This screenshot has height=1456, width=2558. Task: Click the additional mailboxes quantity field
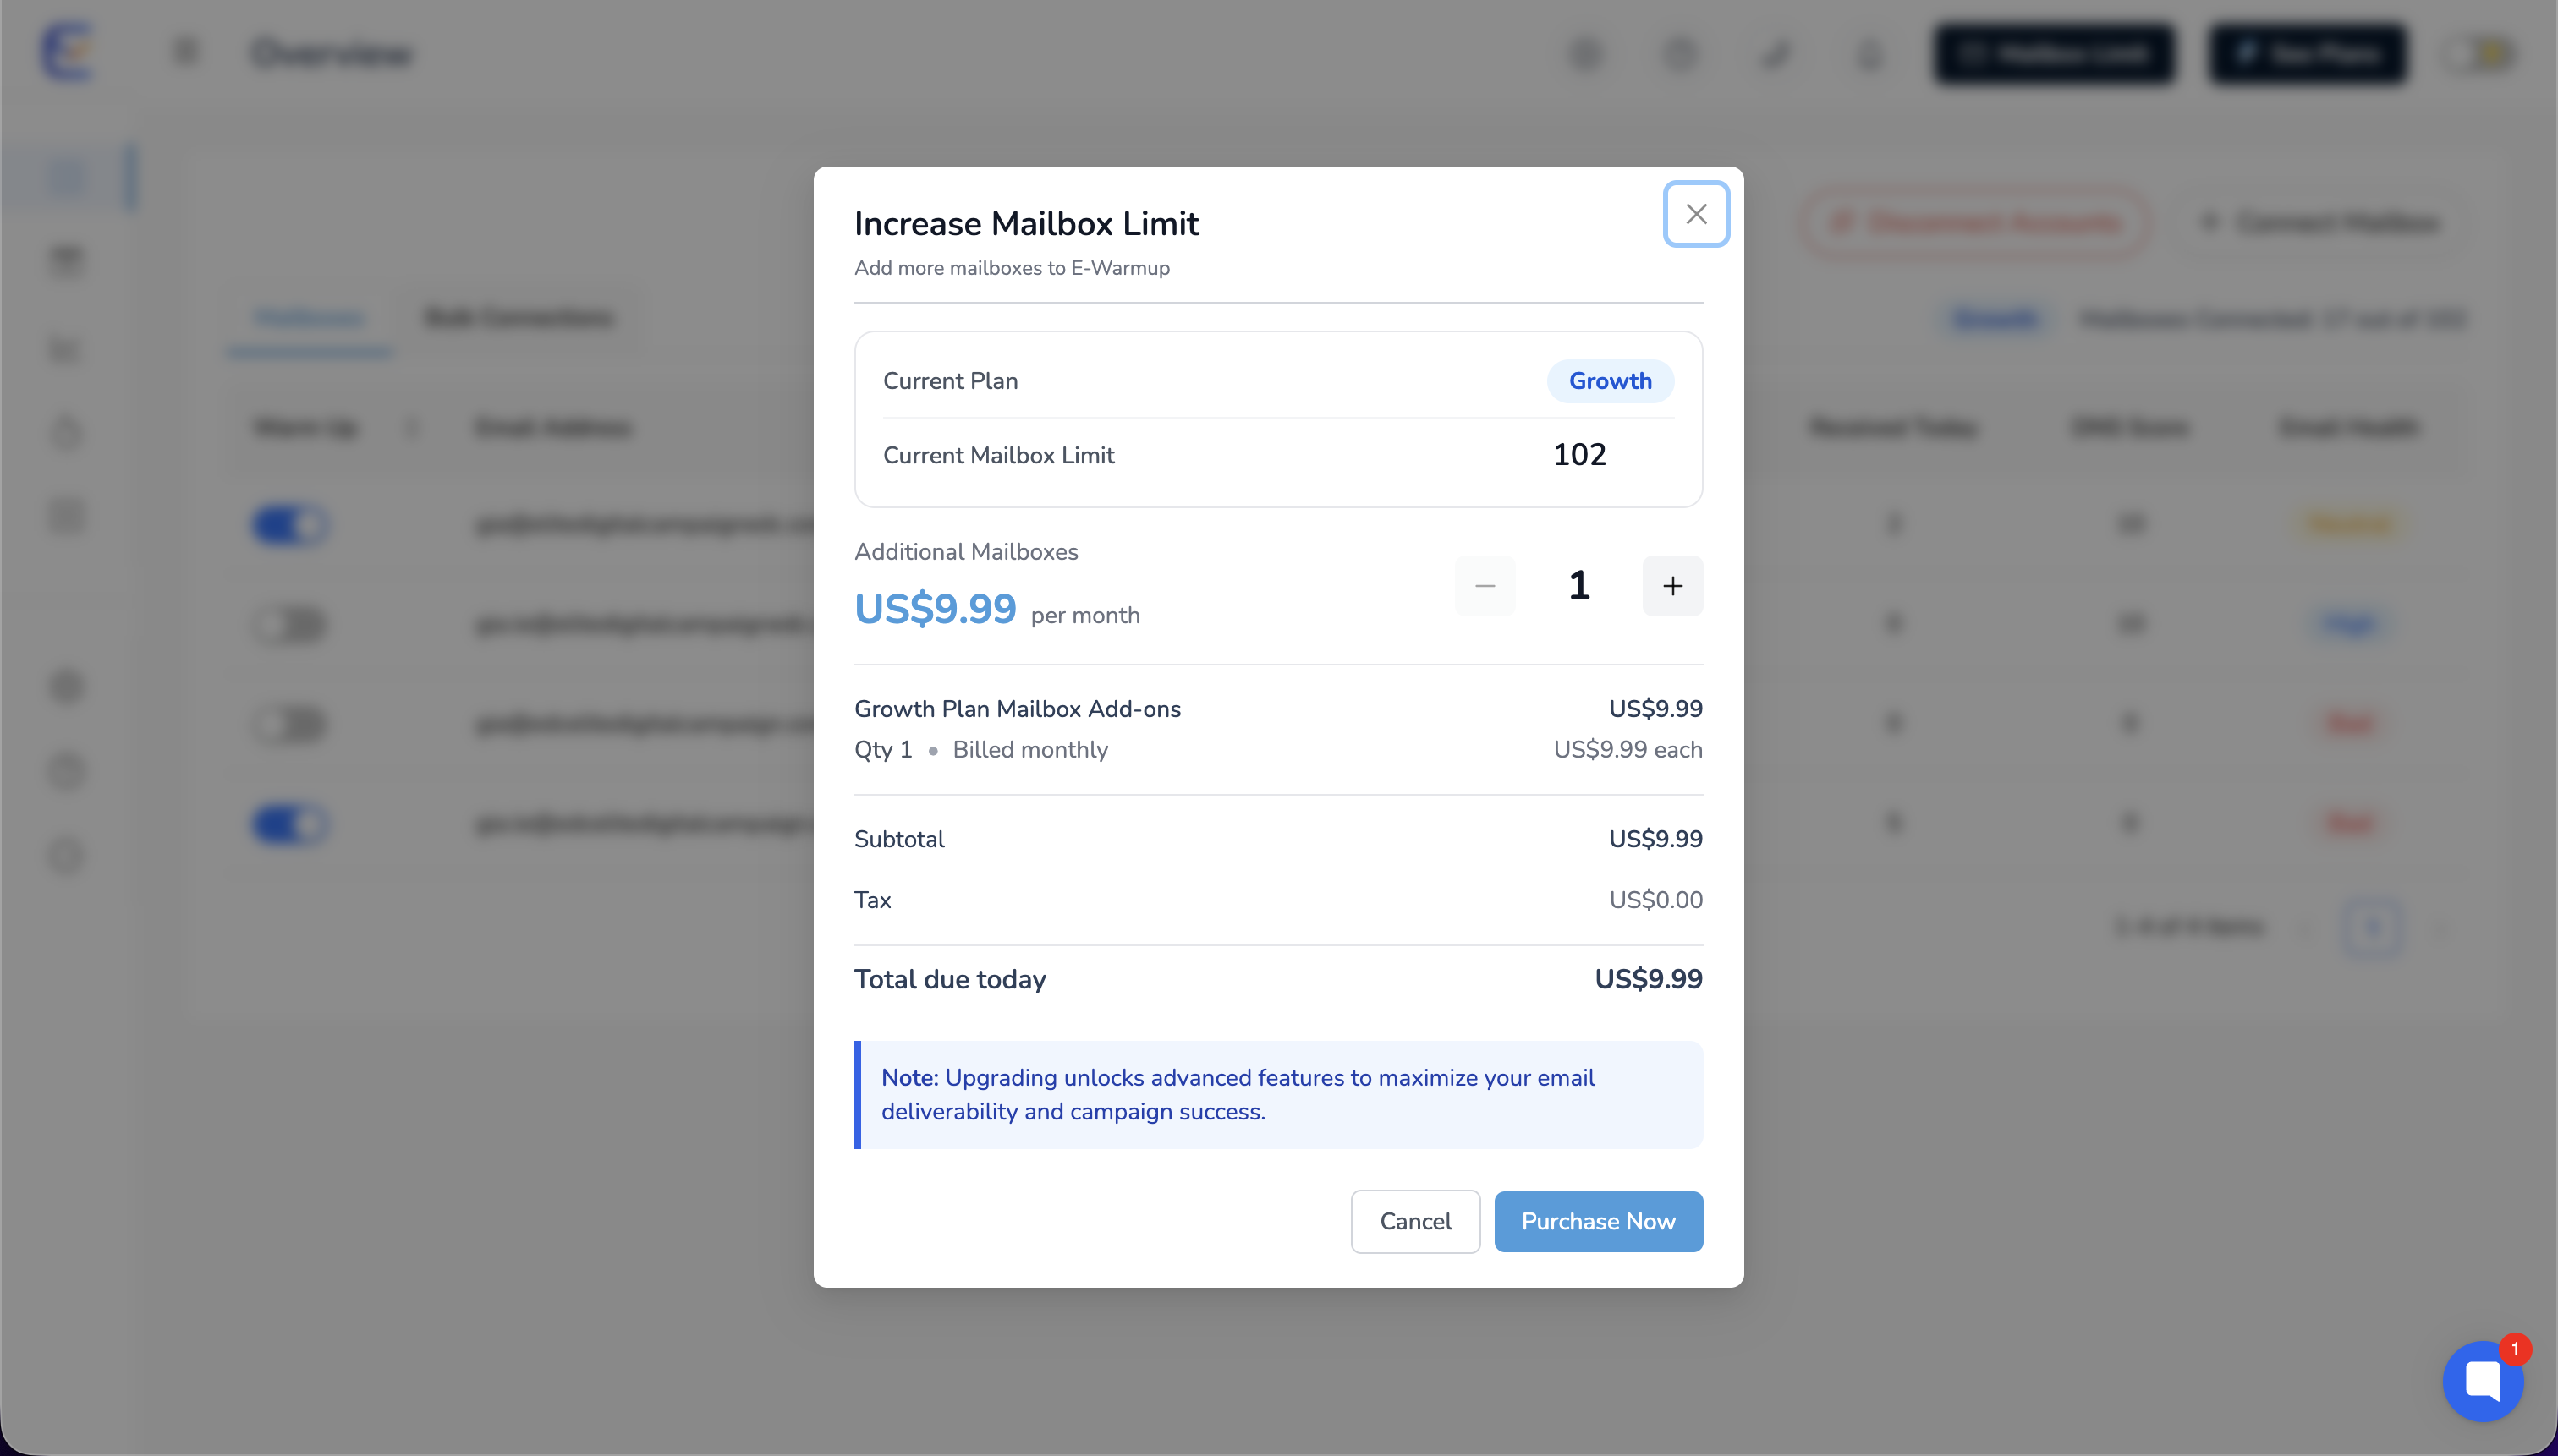pyautogui.click(x=1578, y=586)
